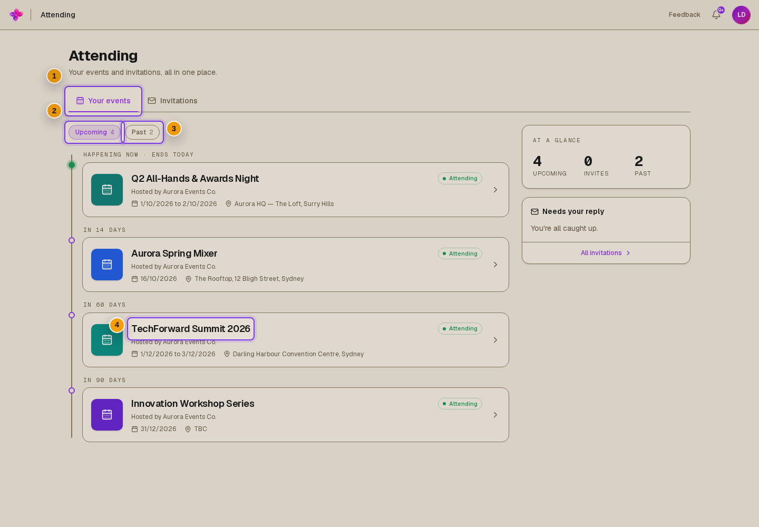The image size is (759, 527).
Task: Click the envelope icon beside Needs your reply
Action: coord(534,211)
